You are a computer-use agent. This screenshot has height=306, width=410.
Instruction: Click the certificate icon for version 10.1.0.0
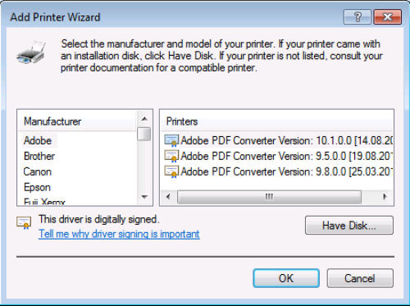171,140
